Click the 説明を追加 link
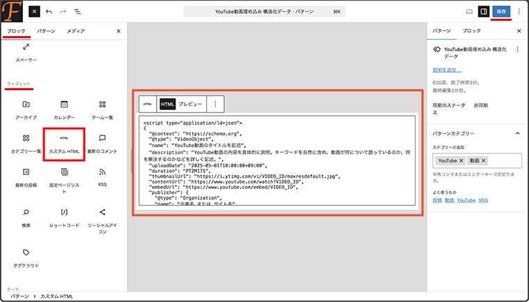This screenshot has width=529, height=302. (447, 70)
